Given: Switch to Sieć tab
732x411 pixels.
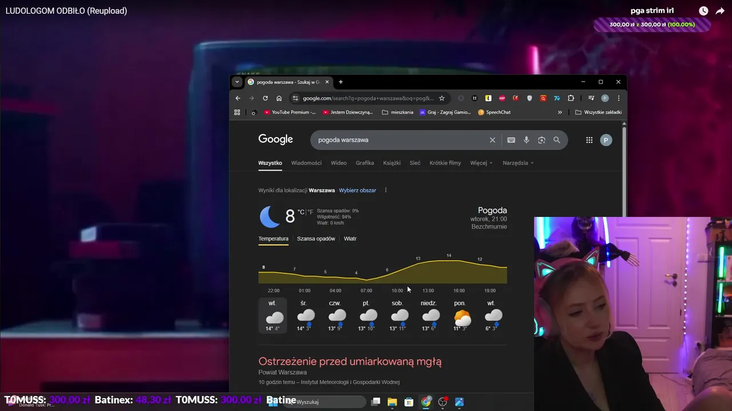Looking at the screenshot, I should pyautogui.click(x=415, y=163).
